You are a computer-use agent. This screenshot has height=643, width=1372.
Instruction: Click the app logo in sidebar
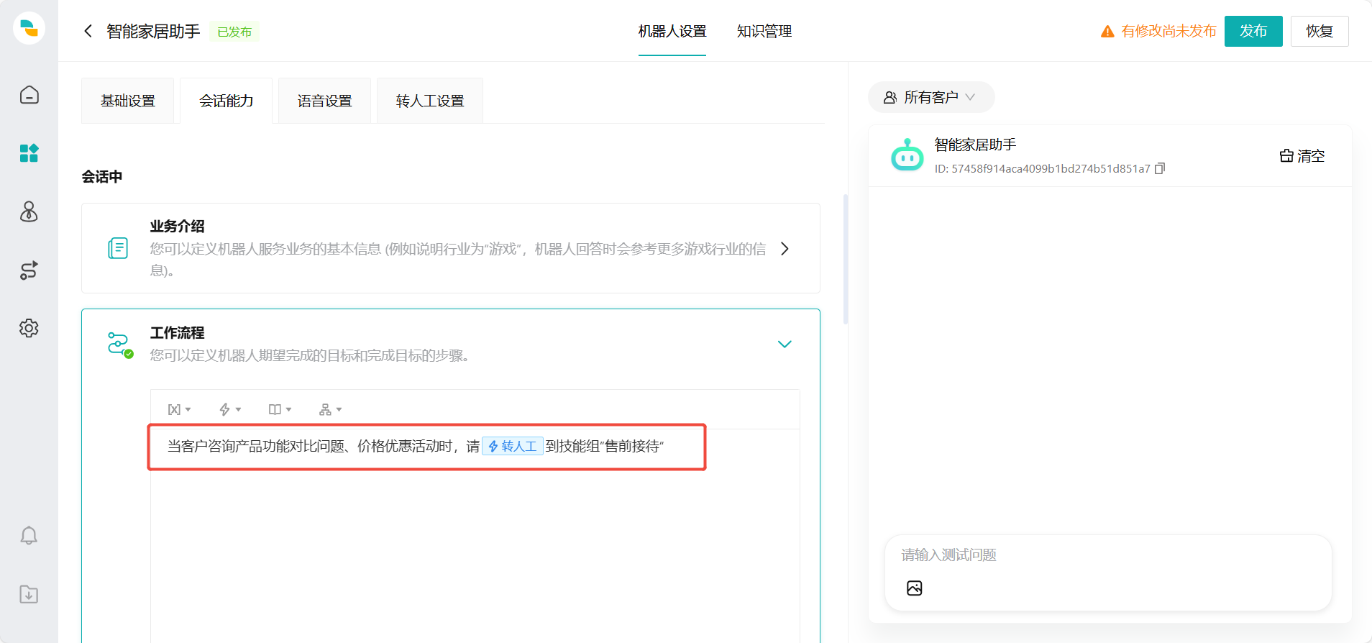click(x=29, y=29)
